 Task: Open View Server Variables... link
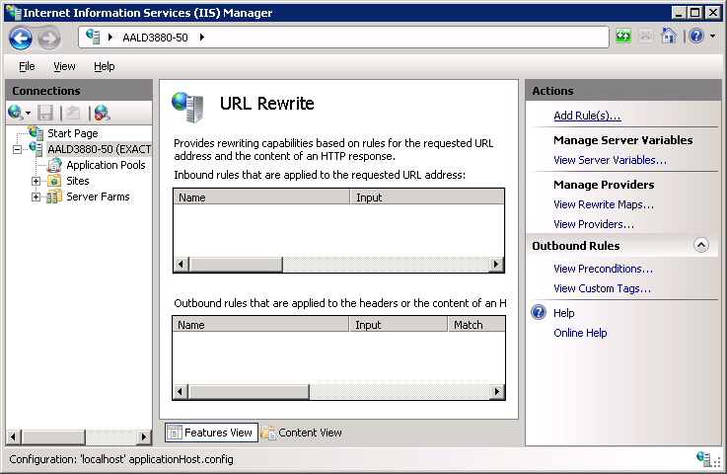(x=610, y=160)
